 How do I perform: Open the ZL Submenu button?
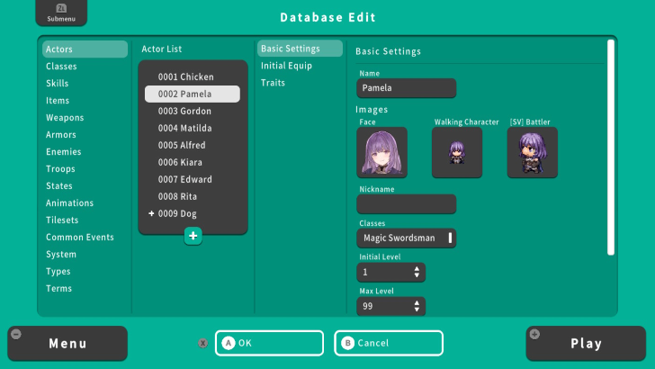pyautogui.click(x=61, y=13)
